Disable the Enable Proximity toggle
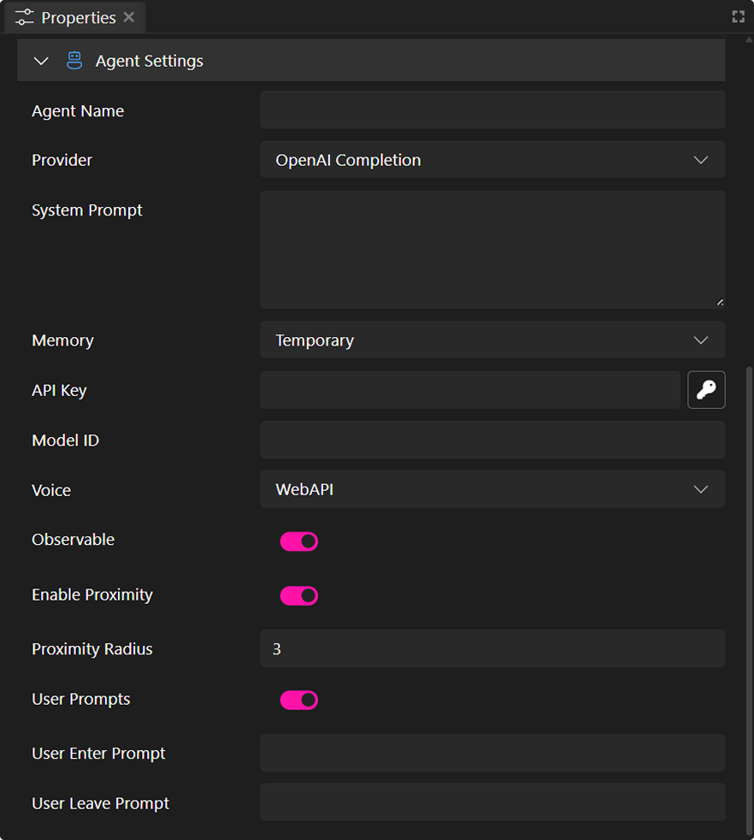Image resolution: width=754 pixels, height=840 pixels. (298, 596)
